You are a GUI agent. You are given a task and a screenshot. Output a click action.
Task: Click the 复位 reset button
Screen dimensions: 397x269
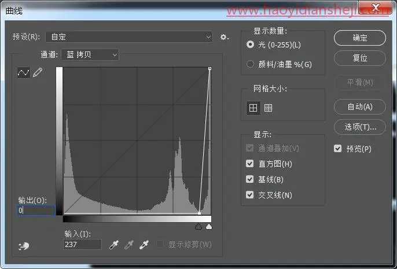(360, 58)
